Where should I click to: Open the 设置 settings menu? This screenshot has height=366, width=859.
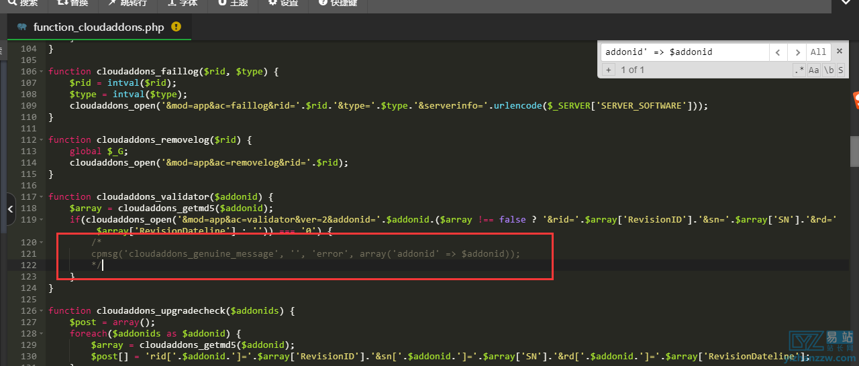point(283,3)
